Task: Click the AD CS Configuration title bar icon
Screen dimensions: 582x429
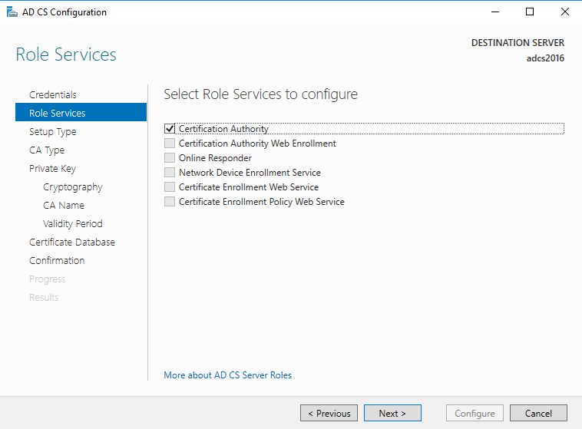Action: [x=12, y=12]
